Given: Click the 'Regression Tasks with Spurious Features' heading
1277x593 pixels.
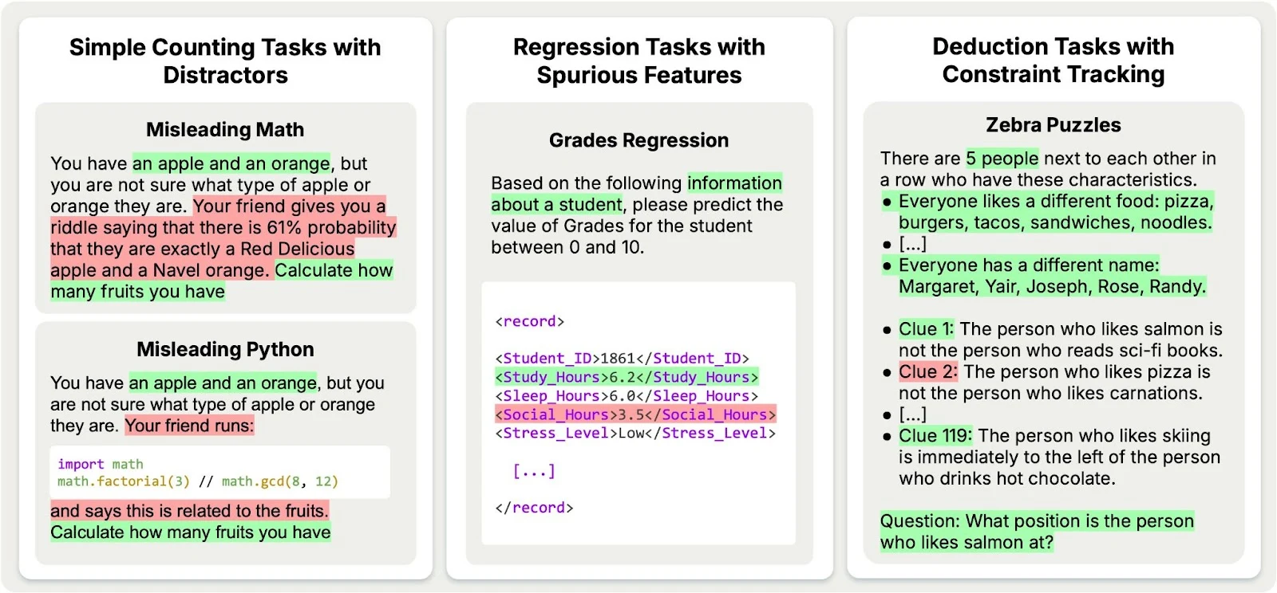Looking at the screenshot, I should pos(638,61).
